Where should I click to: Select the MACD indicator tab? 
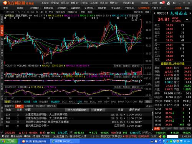click(72, 102)
